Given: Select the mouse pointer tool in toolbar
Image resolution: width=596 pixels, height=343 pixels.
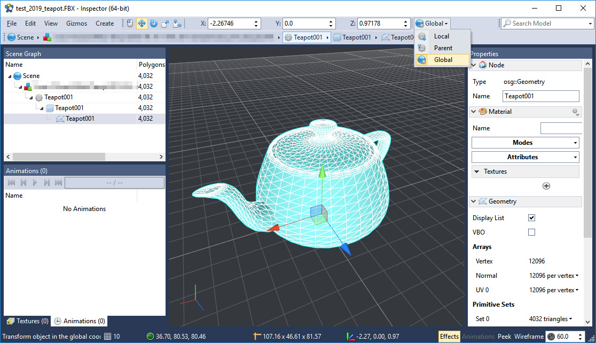Looking at the screenshot, I should coord(130,24).
